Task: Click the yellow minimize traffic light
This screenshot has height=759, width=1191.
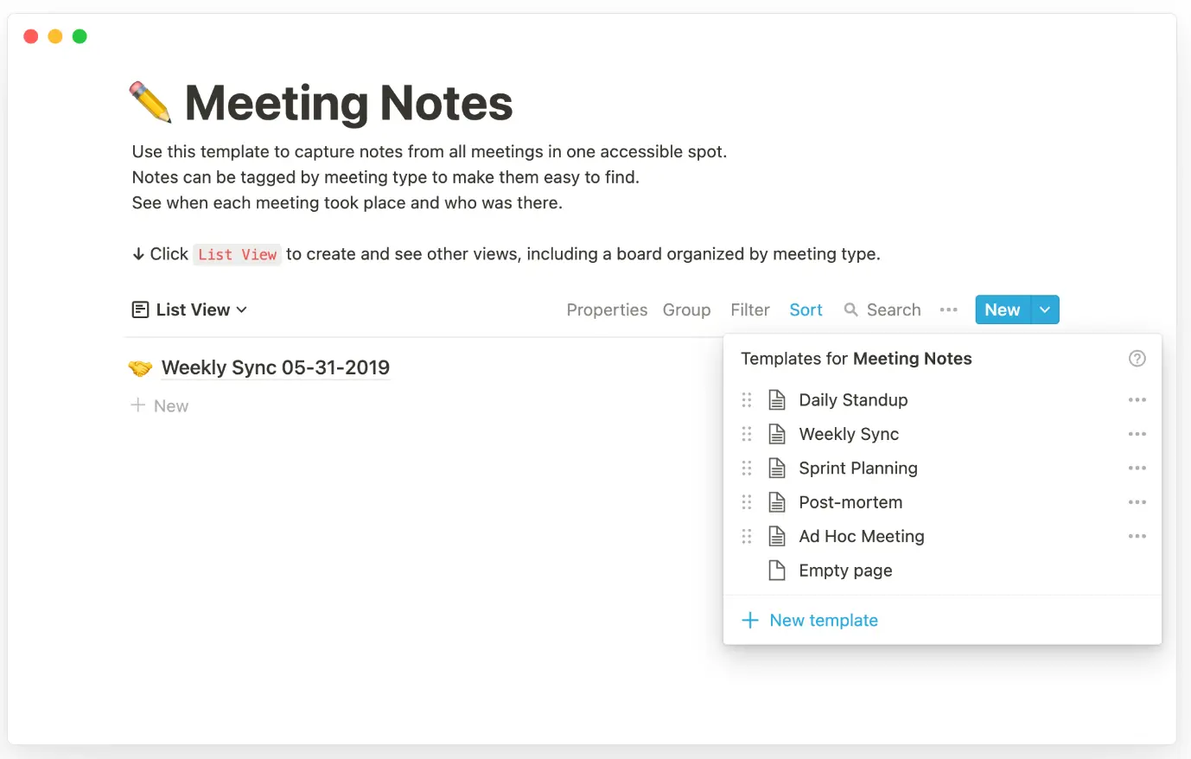Action: [x=54, y=35]
